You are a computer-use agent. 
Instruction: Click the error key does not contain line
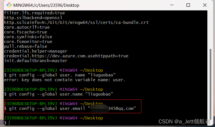click(x=65, y=80)
